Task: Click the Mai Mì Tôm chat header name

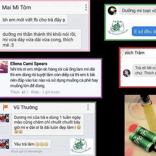Action: pos(17,8)
